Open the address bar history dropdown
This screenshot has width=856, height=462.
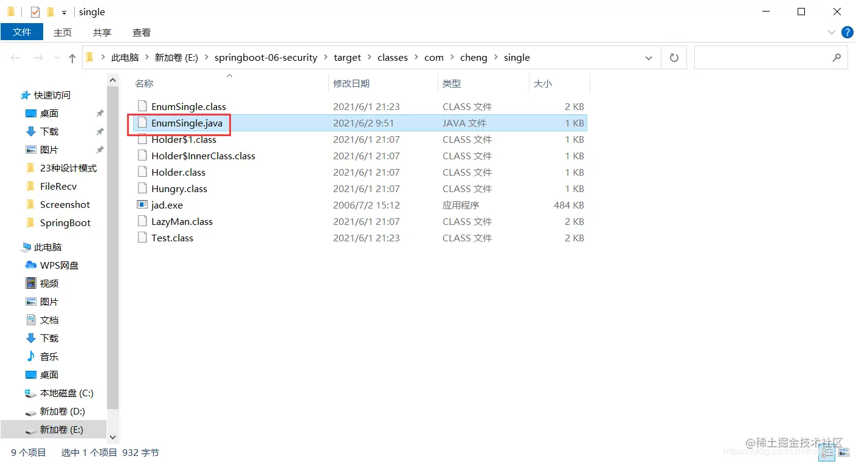click(648, 58)
